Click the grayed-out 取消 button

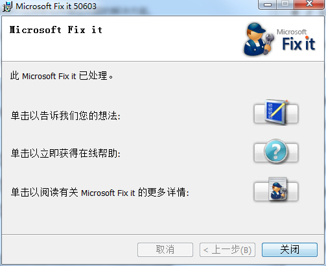click(x=165, y=250)
